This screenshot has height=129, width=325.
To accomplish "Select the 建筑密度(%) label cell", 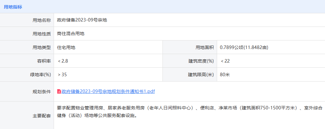I will (201, 61).
